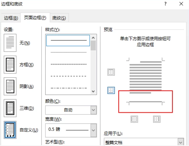This screenshot has width=189, height=146.
Task: Click the help question mark button
Action: 165,4
